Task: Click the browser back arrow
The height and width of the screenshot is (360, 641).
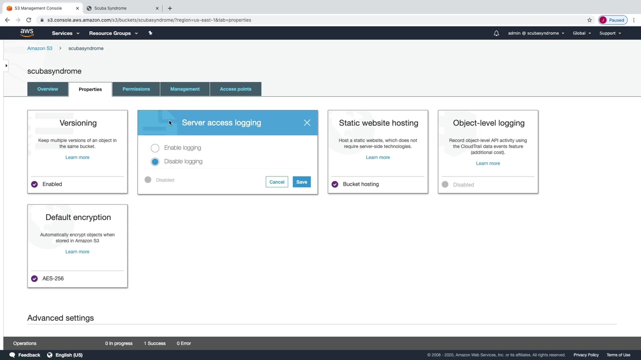Action: (7, 20)
